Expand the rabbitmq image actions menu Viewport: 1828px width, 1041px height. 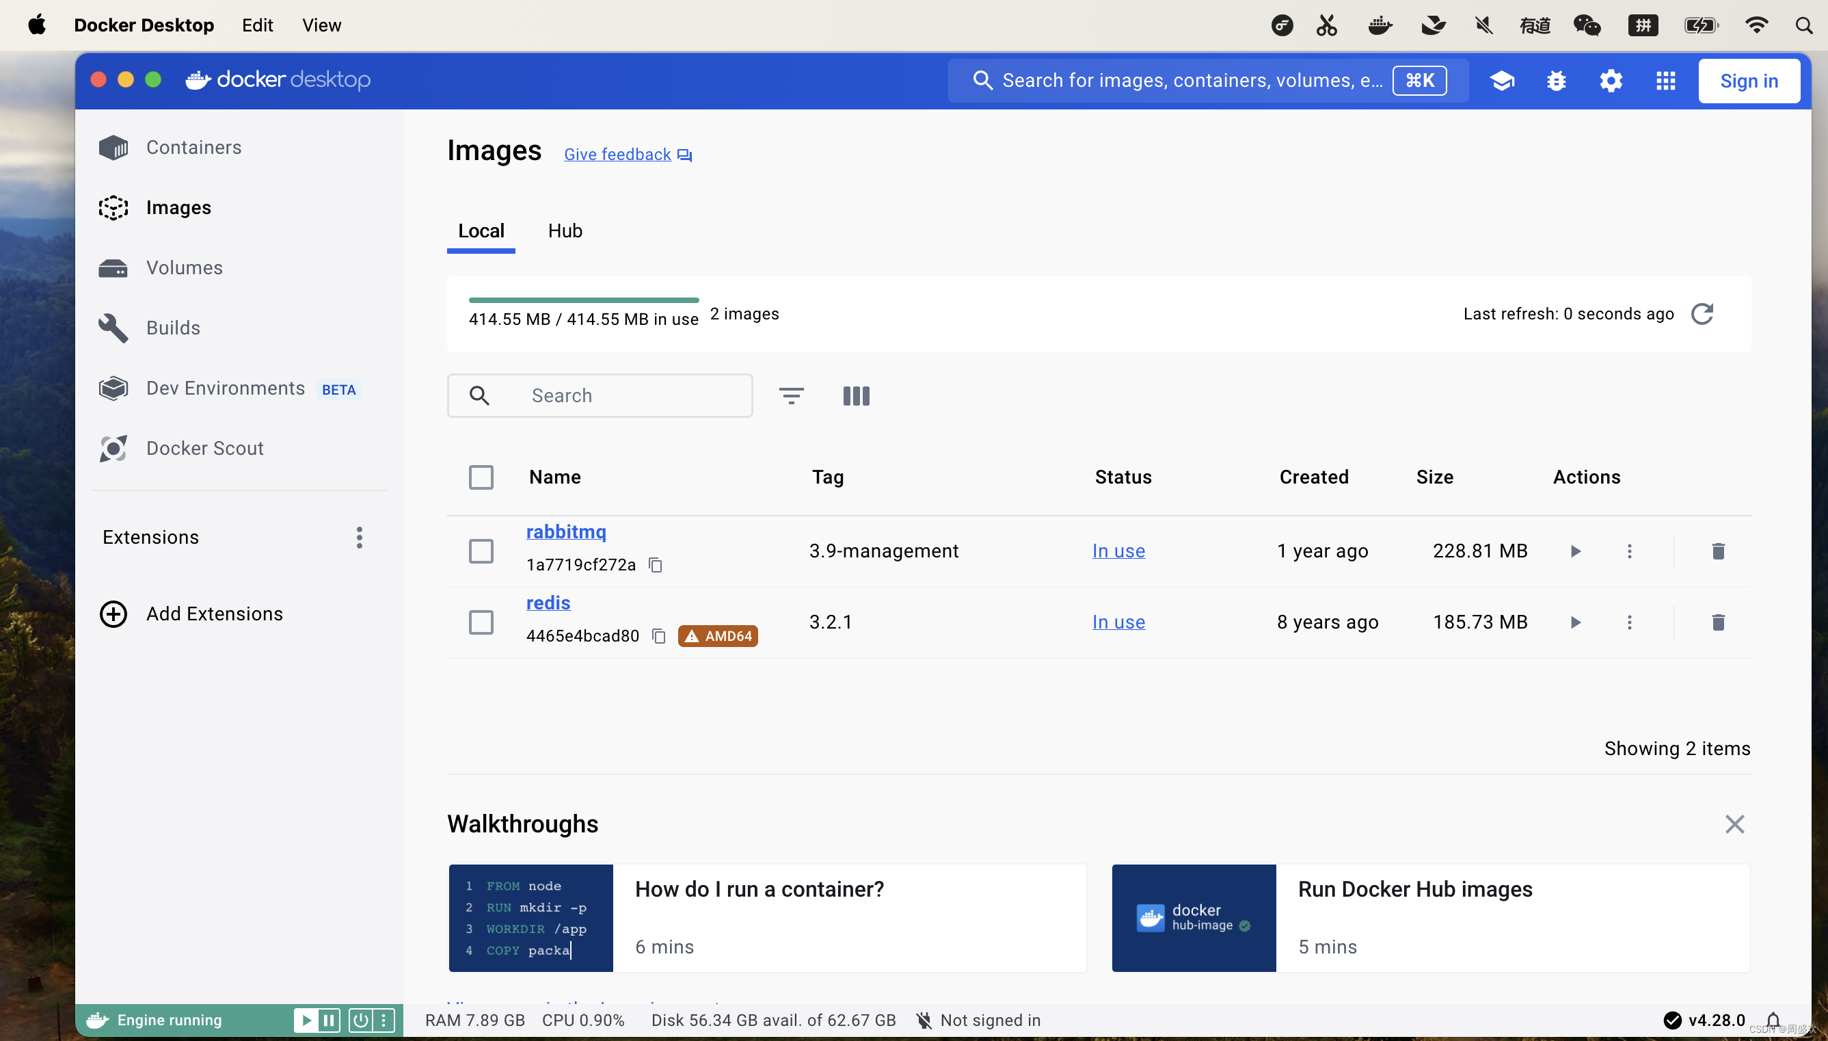(1630, 549)
